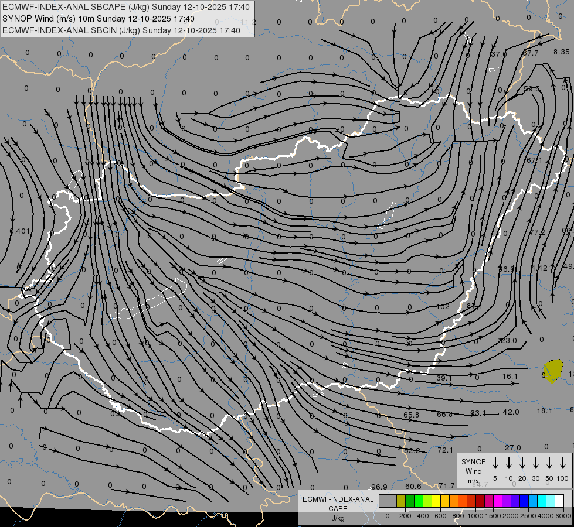Click the 66.8 value on the map
Viewport: 574px width, 527px height.
click(x=445, y=414)
